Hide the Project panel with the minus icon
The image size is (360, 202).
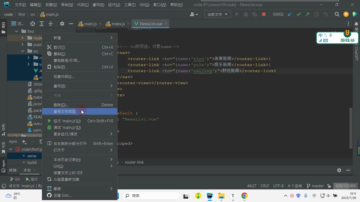71,24
